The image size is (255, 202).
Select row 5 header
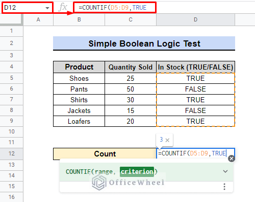pyautogui.click(x=11, y=78)
